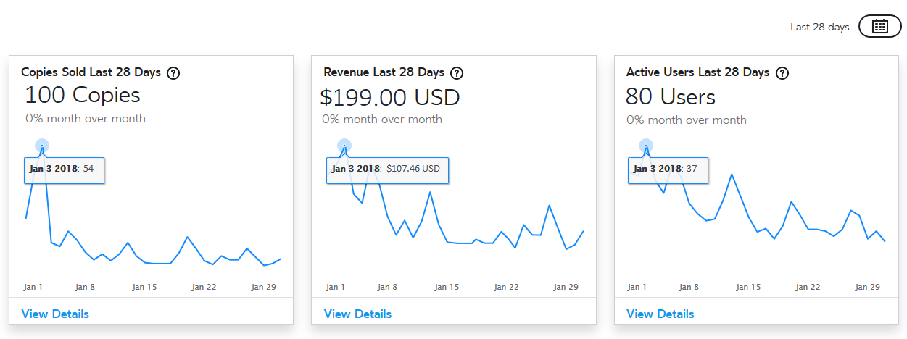Click the Jan 3 2018: 54 tooltip
This screenshot has height=339, width=907.
(64, 169)
